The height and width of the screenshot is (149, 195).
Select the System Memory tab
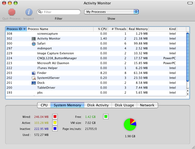tap(67, 105)
